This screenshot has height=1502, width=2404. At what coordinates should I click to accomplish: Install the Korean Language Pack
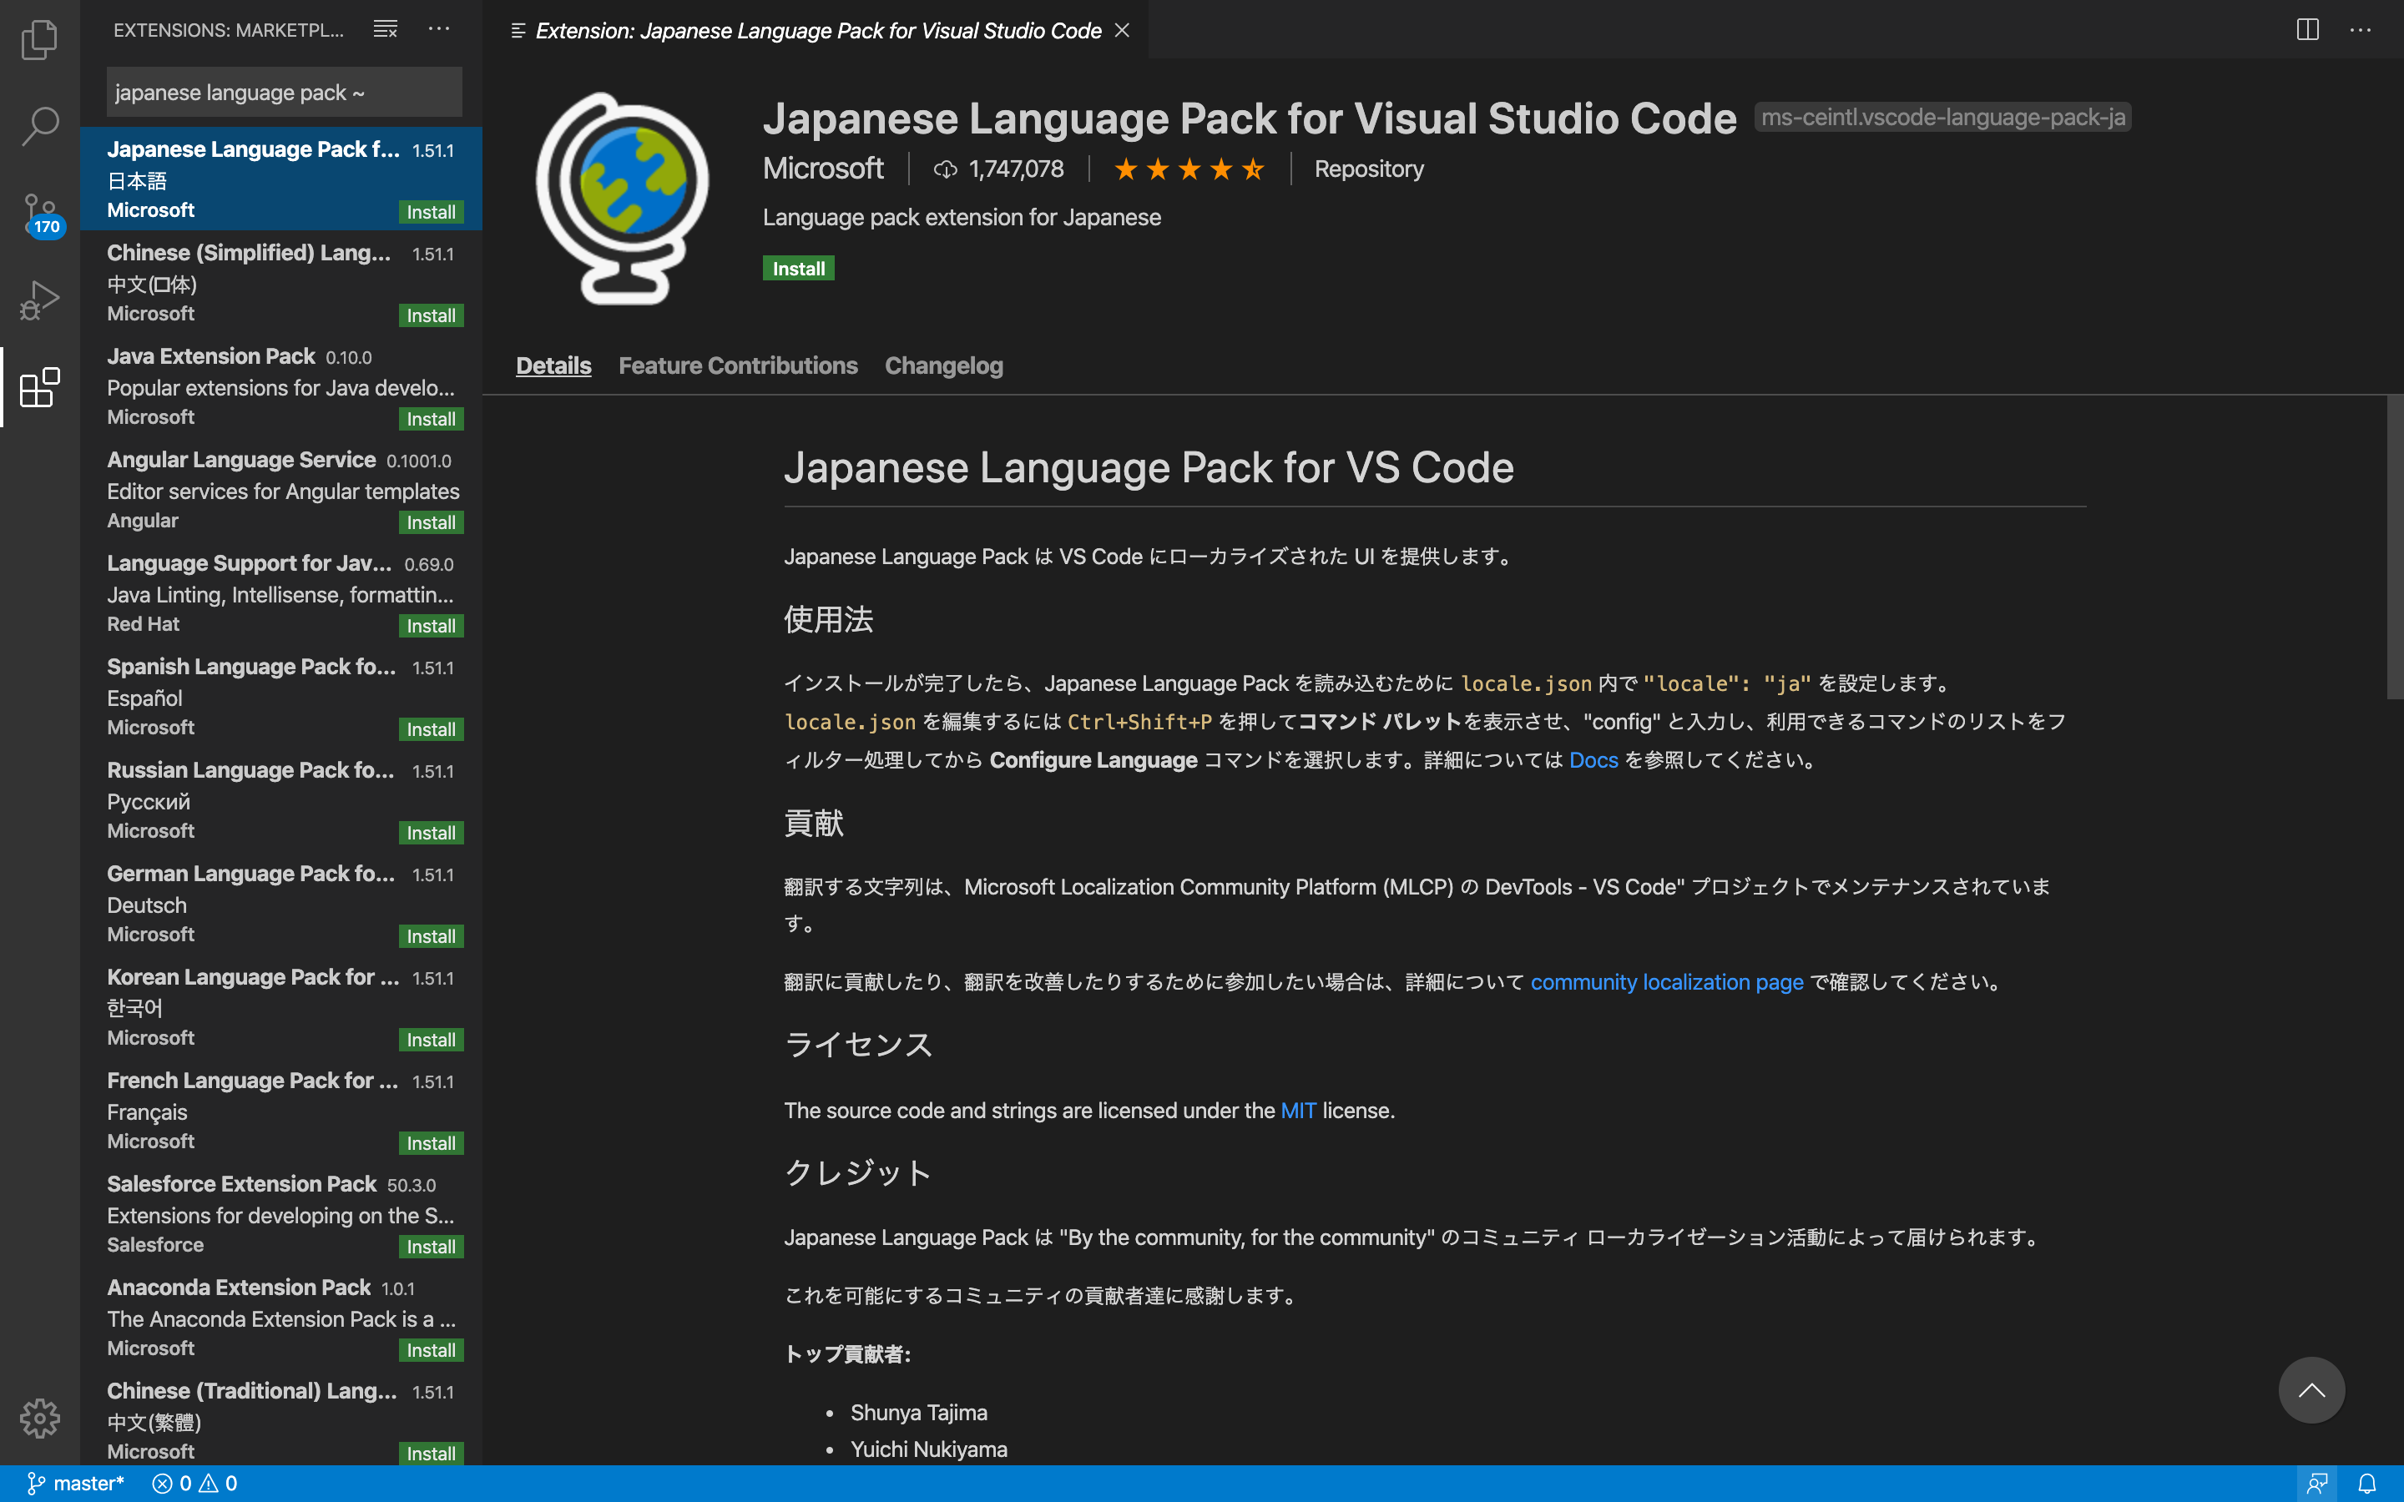(x=430, y=1039)
